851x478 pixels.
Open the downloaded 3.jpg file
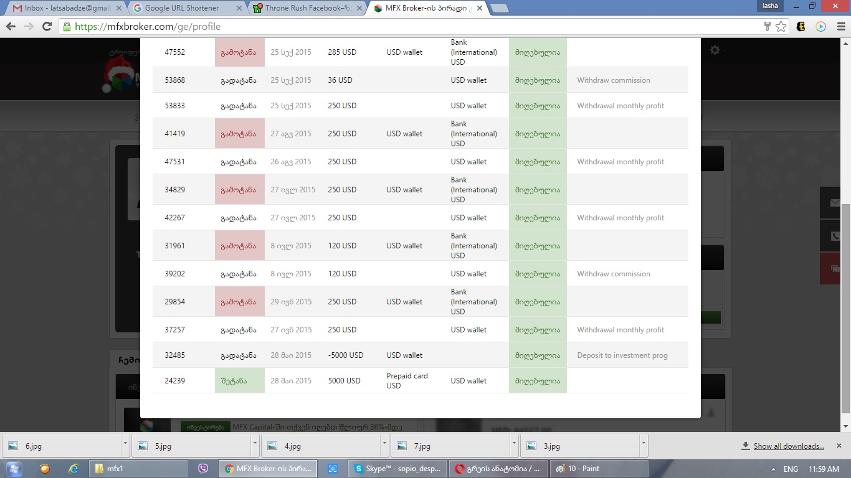pyautogui.click(x=581, y=446)
